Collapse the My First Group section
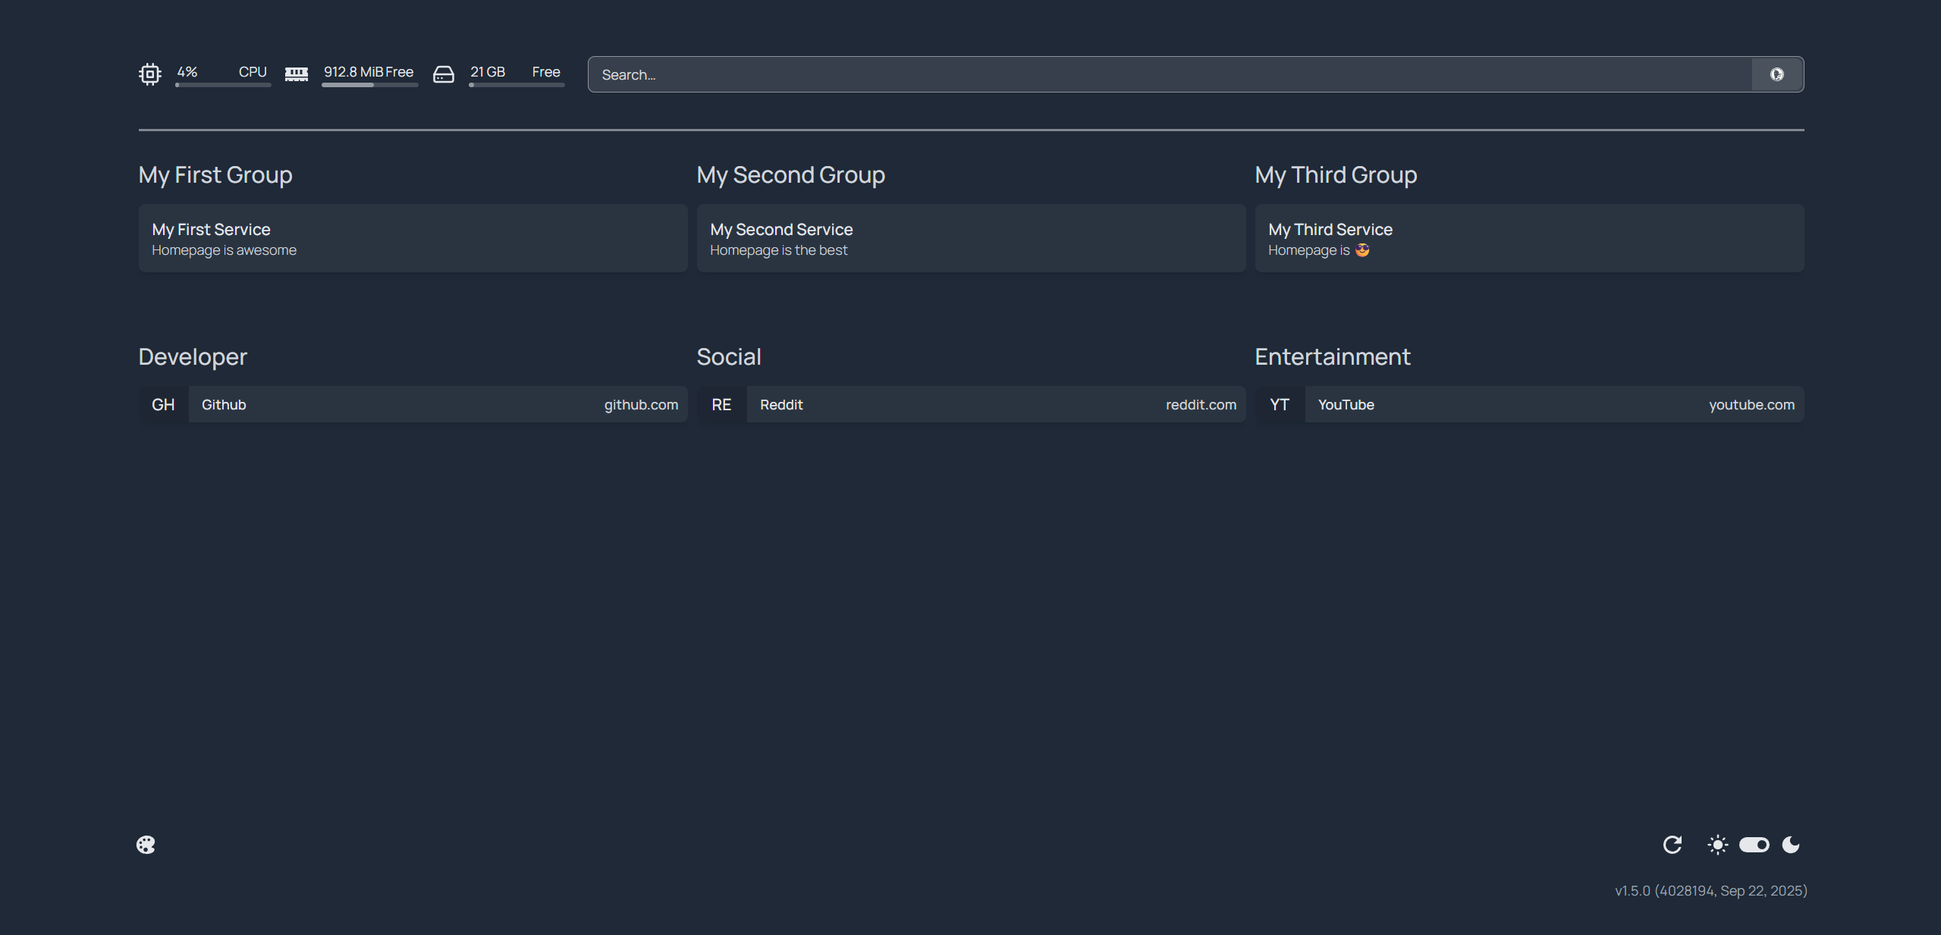1941x935 pixels. tap(215, 175)
